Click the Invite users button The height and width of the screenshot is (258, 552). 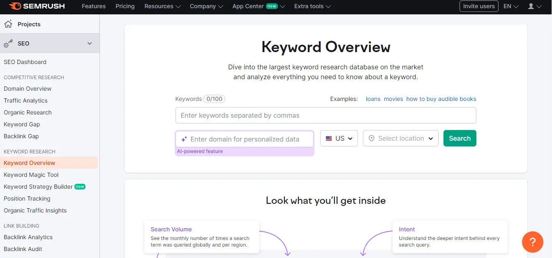pyautogui.click(x=479, y=6)
